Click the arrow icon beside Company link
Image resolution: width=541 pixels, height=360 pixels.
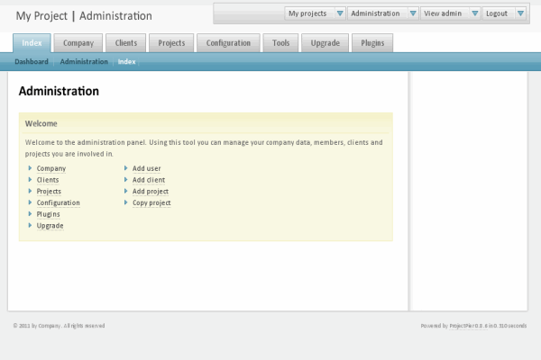click(30, 168)
